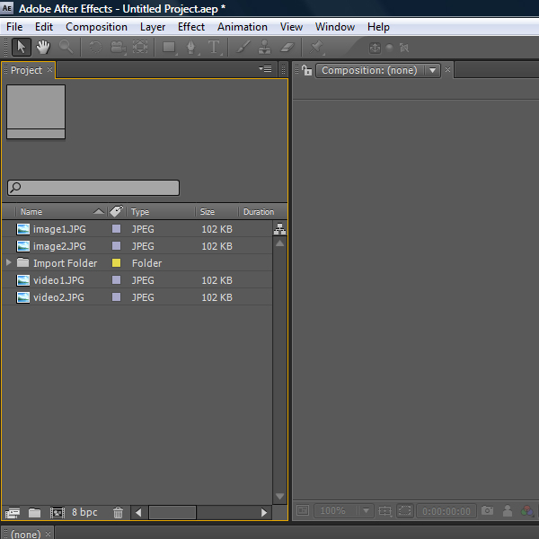The image size is (539, 539).
Task: Select the Puppet Pin tool
Action: click(x=316, y=47)
